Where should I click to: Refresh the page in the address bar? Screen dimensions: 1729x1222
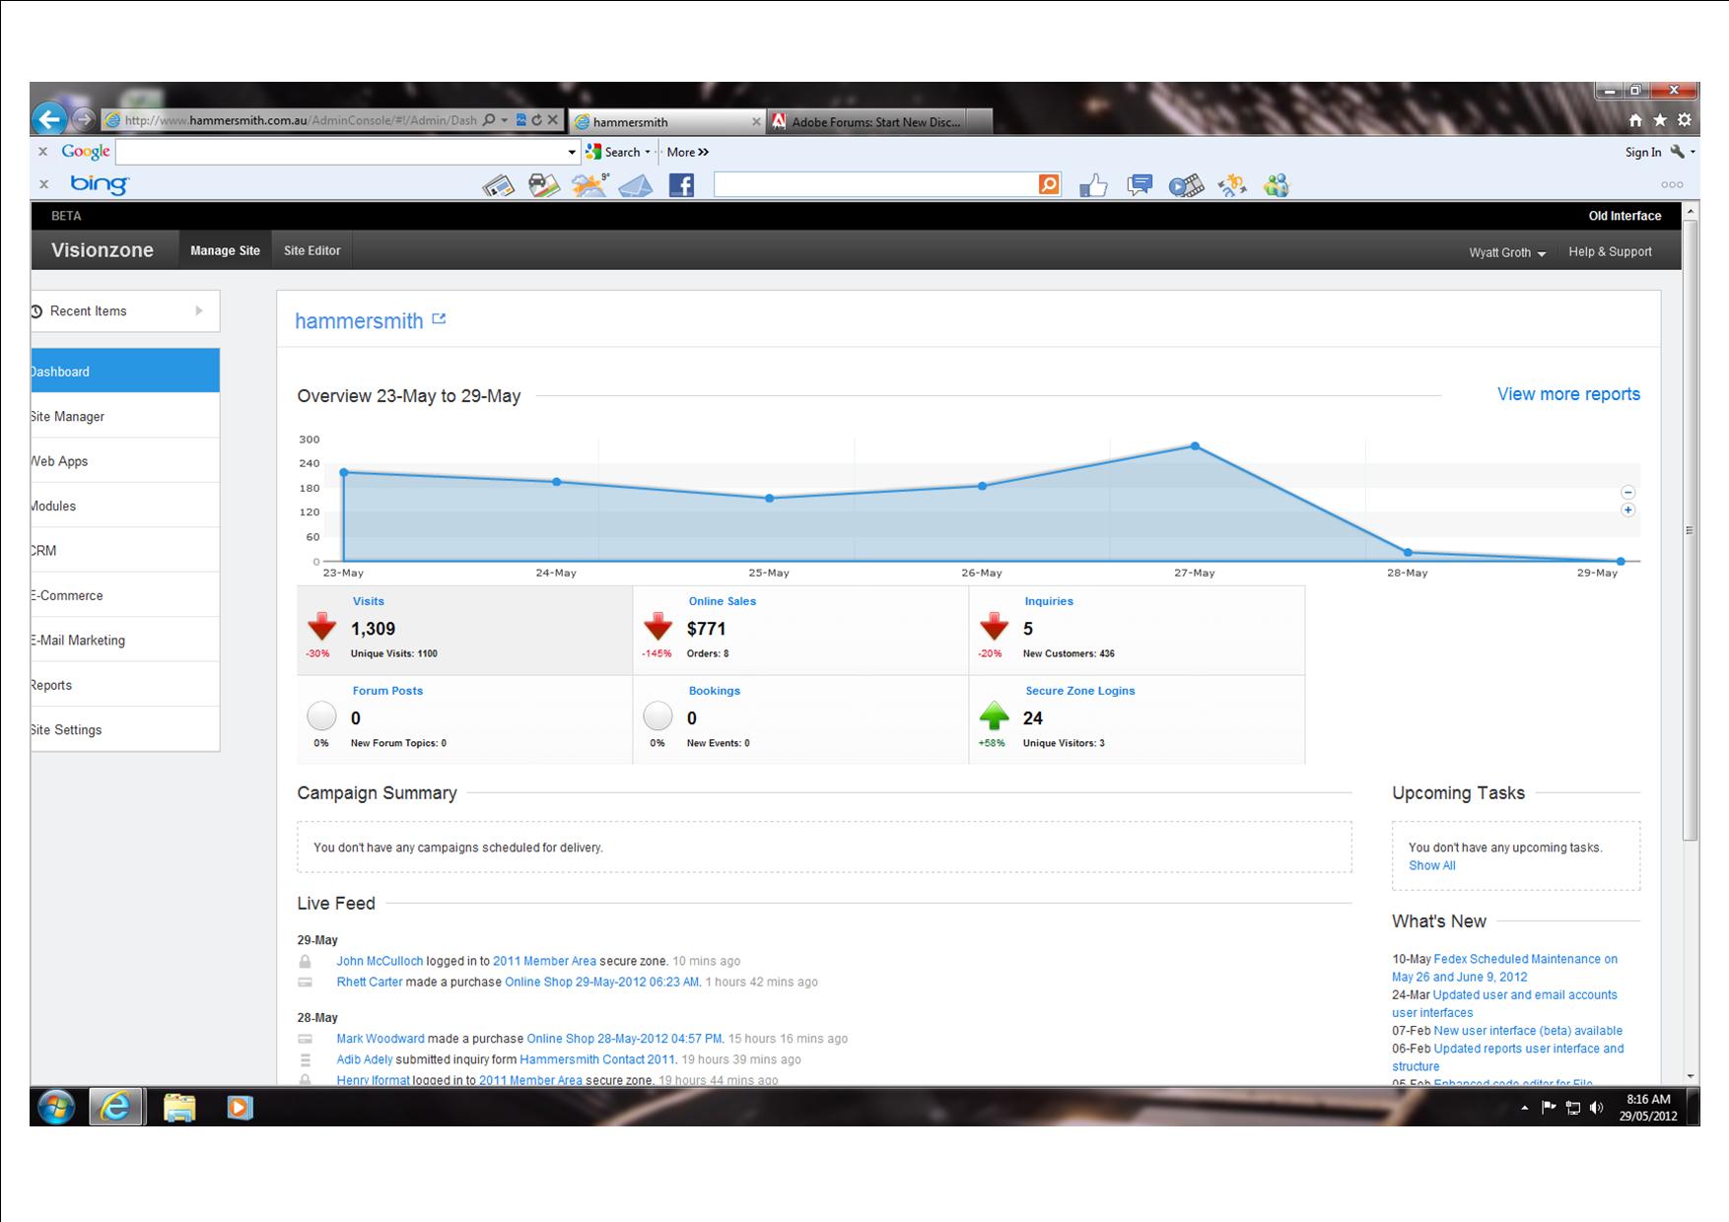(537, 120)
